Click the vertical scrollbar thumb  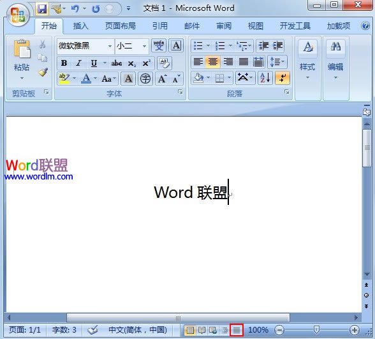367,148
